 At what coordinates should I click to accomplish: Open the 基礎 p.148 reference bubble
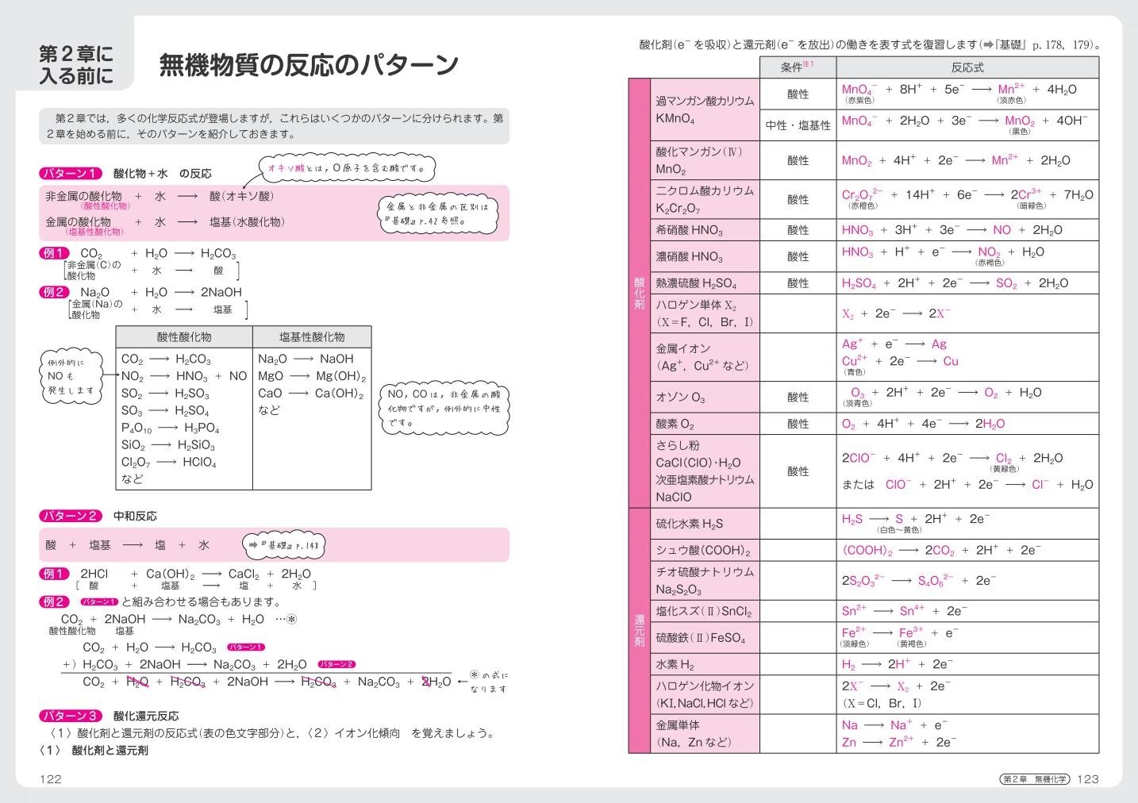click(x=285, y=544)
